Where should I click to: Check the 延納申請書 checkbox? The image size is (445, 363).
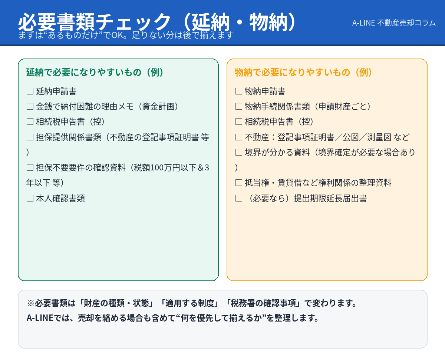[x=30, y=91]
